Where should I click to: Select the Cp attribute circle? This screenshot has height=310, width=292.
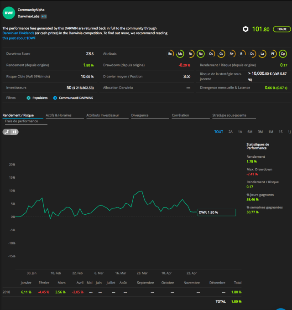283,54
